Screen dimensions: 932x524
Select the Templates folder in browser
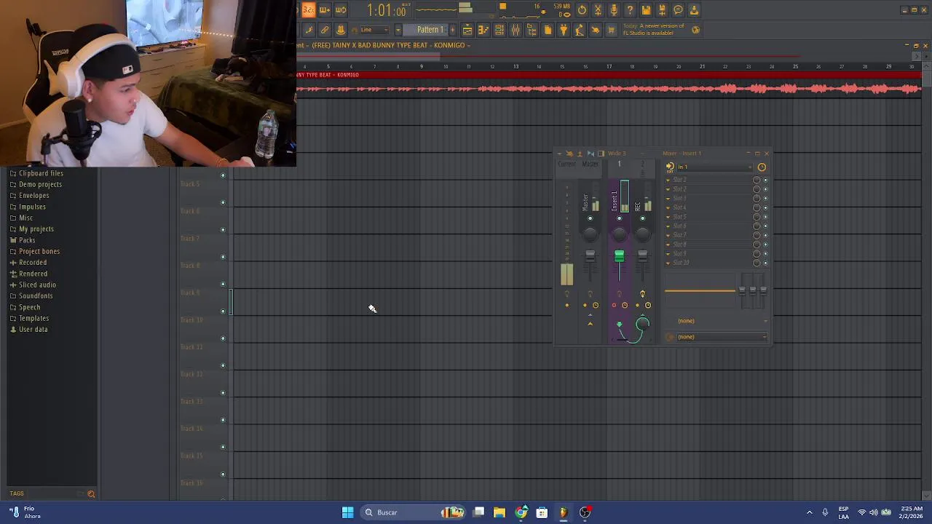33,318
